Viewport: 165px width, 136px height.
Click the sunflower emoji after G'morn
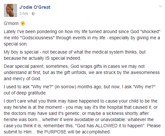[x=23, y=23]
